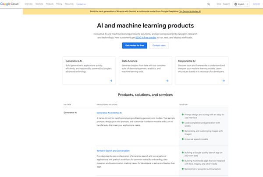Open the Resources menu item
The height and width of the screenshot is (177, 263).
[x=69, y=4]
